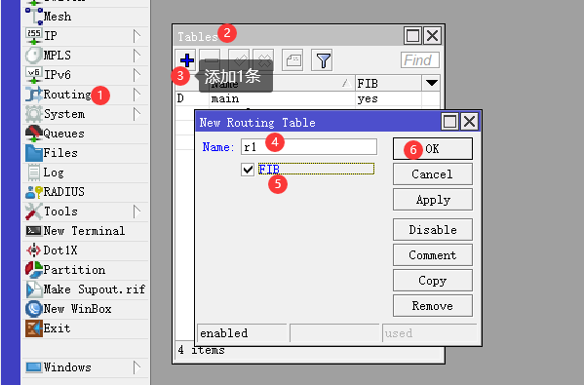Open the column dropdown next to FIB
This screenshot has width=584, height=385.
431,83
